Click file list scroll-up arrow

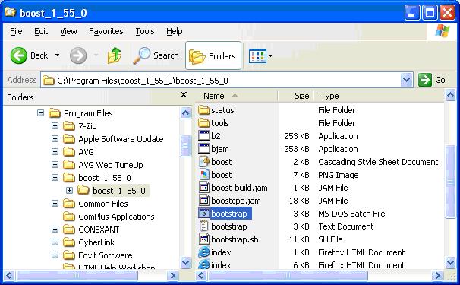tap(450, 95)
